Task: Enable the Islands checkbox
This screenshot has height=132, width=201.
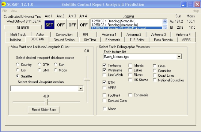Action: (x=130, y=65)
